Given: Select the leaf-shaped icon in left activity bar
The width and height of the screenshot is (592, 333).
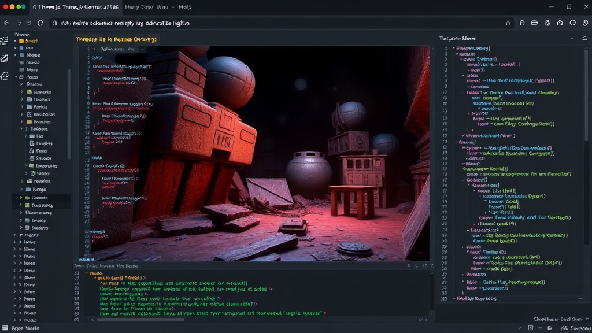Looking at the screenshot, I should click(x=4, y=58).
